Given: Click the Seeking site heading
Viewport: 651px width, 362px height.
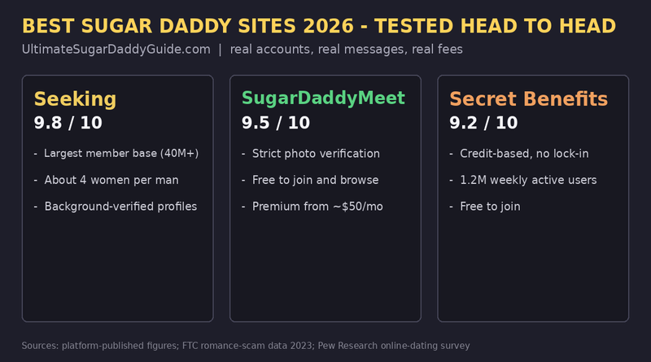Looking at the screenshot, I should 75,99.
